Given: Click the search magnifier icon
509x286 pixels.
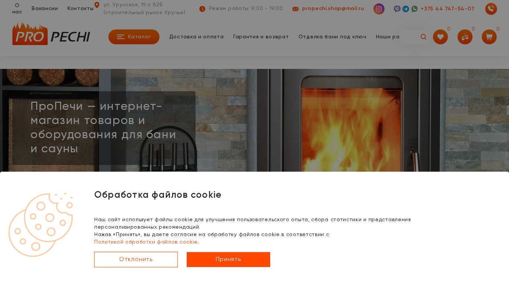Looking at the screenshot, I should [x=423, y=37].
